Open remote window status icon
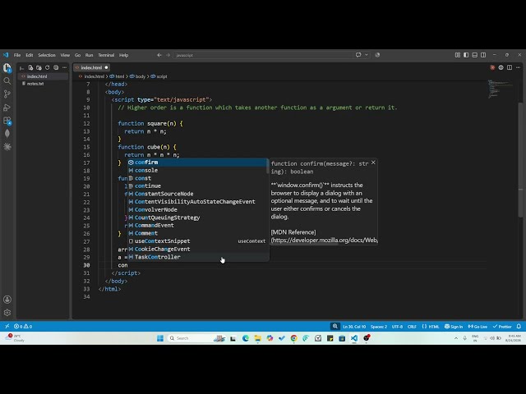Screen dimensions: 526x394 tap(7, 327)
